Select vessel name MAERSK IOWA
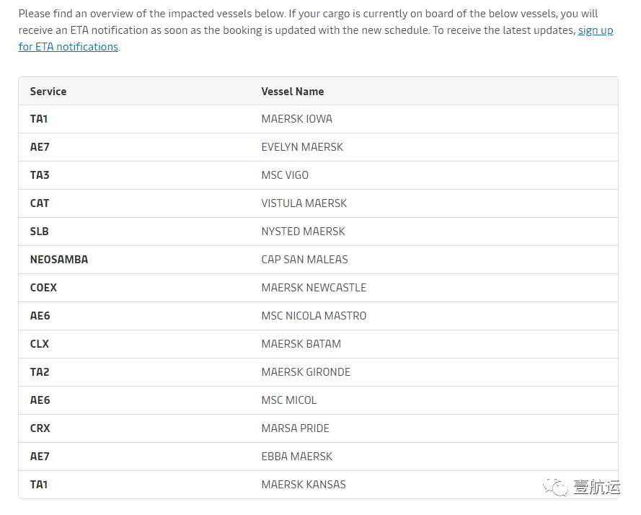 [x=297, y=119]
